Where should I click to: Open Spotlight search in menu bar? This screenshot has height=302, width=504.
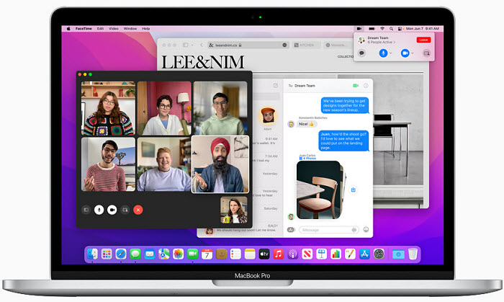(x=391, y=29)
